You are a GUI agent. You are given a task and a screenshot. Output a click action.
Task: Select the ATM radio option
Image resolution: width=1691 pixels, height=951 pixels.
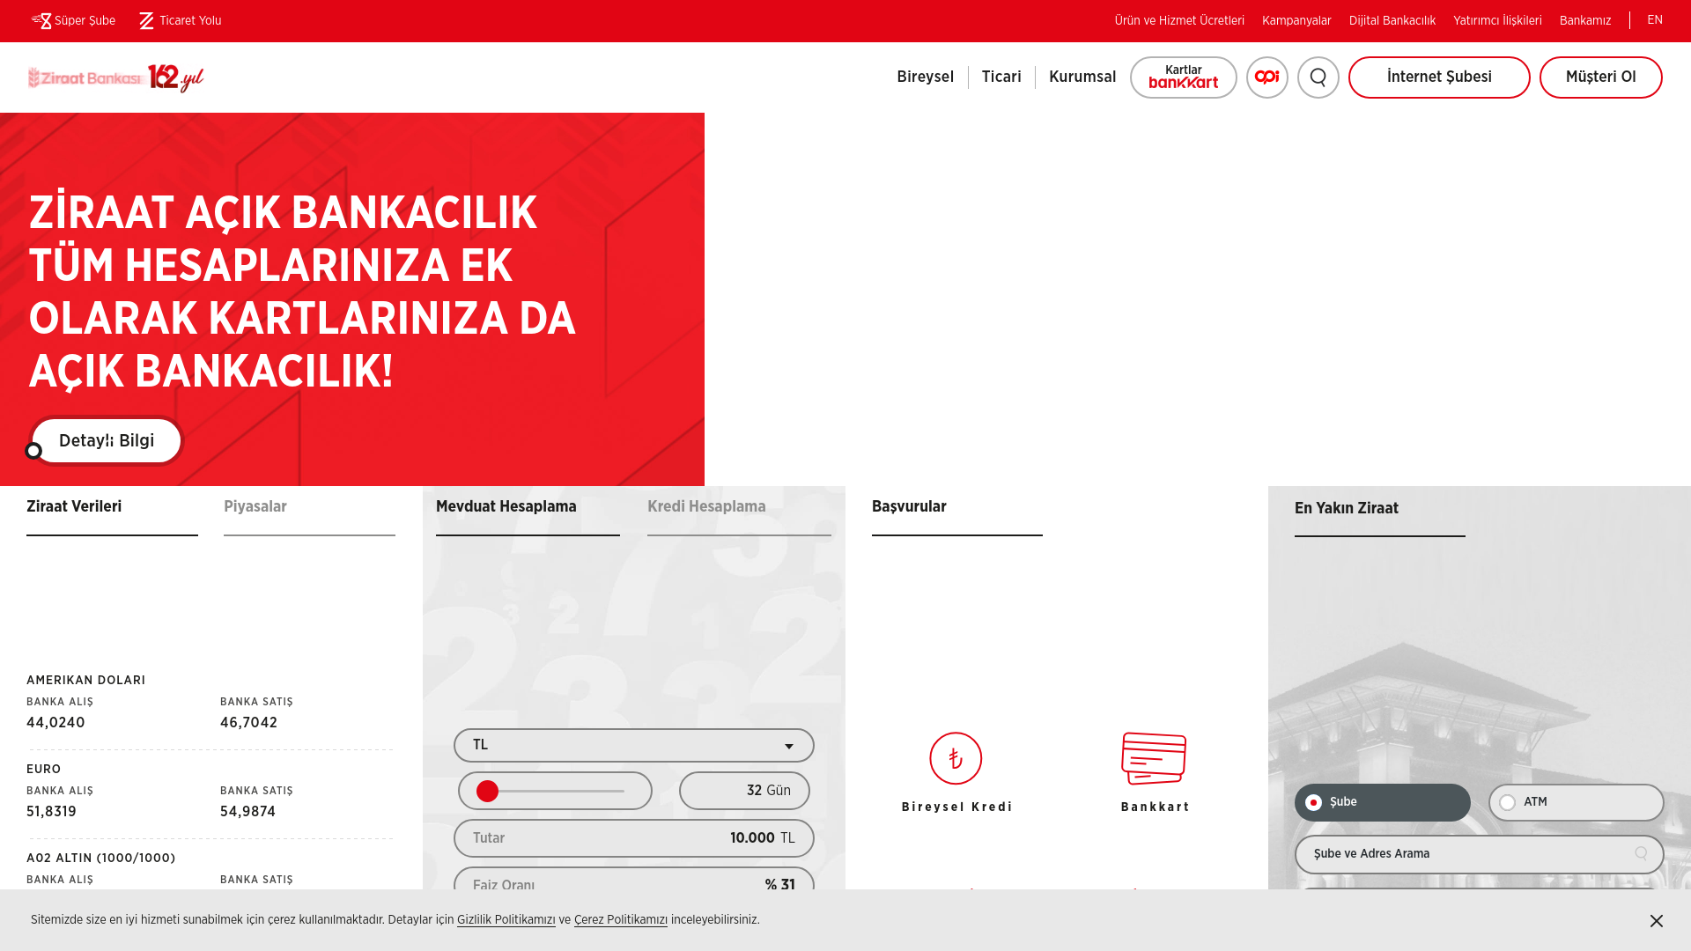click(x=1577, y=802)
